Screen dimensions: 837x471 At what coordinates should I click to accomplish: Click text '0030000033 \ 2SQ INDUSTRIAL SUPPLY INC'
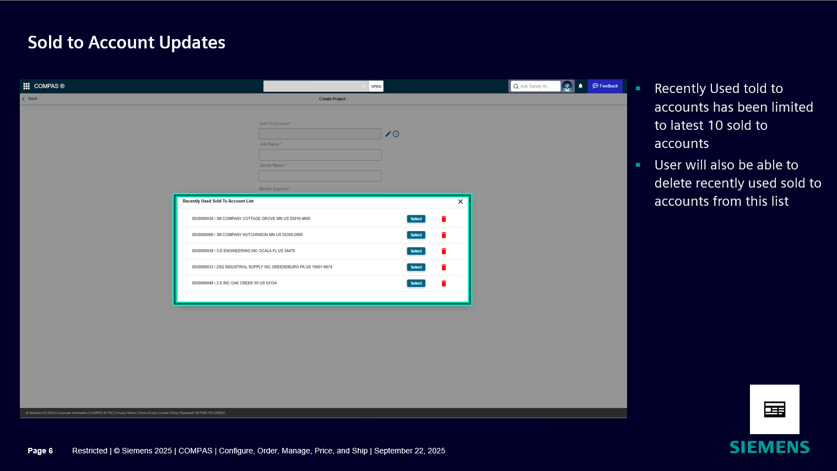[231, 267]
